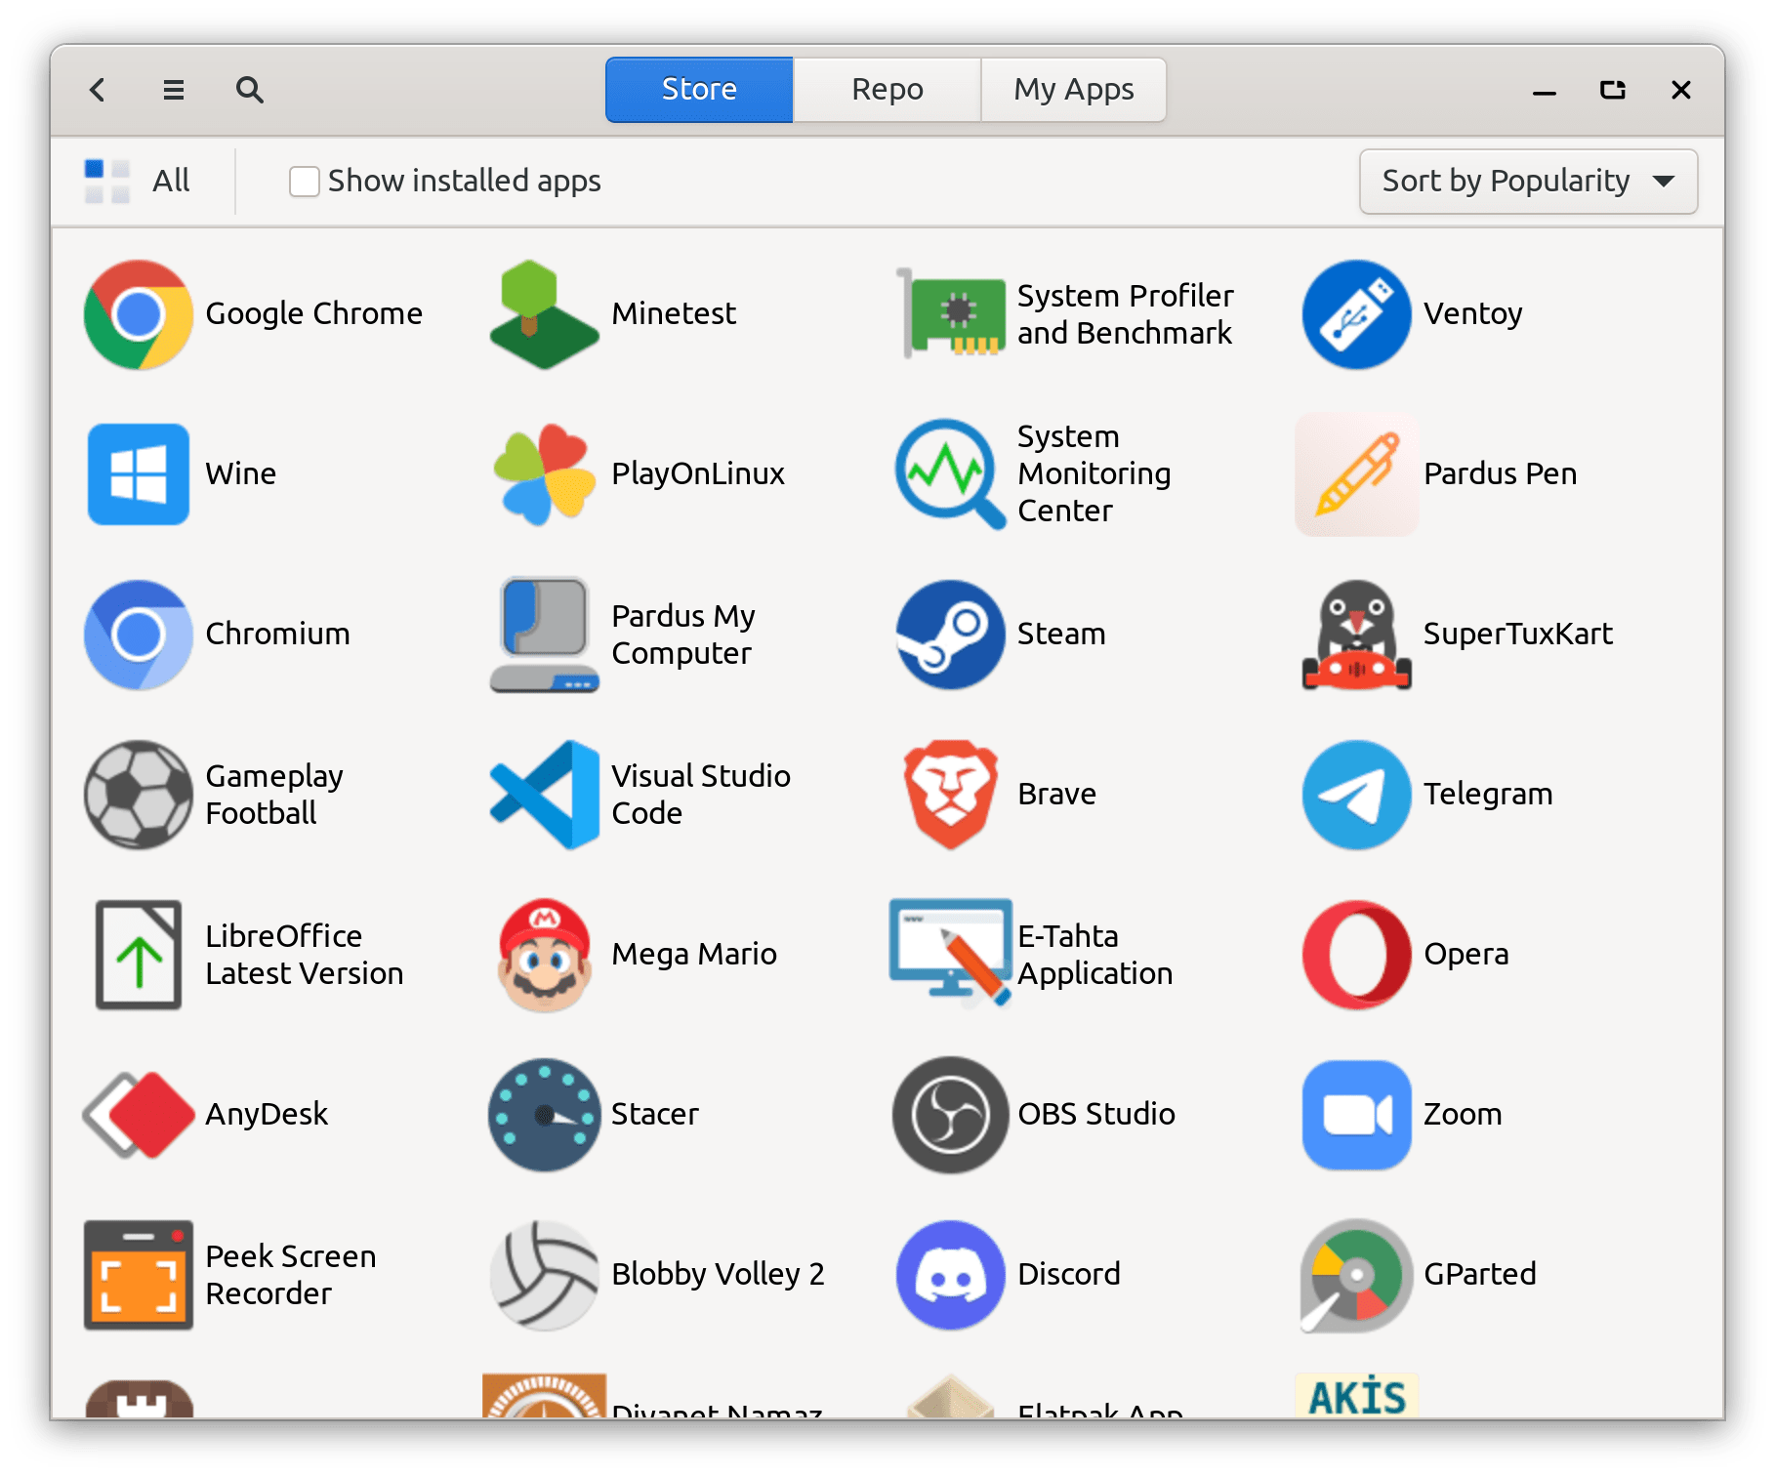Open the AKİS app icon
Viewport: 1775px width, 1476px height.
[1356, 1396]
